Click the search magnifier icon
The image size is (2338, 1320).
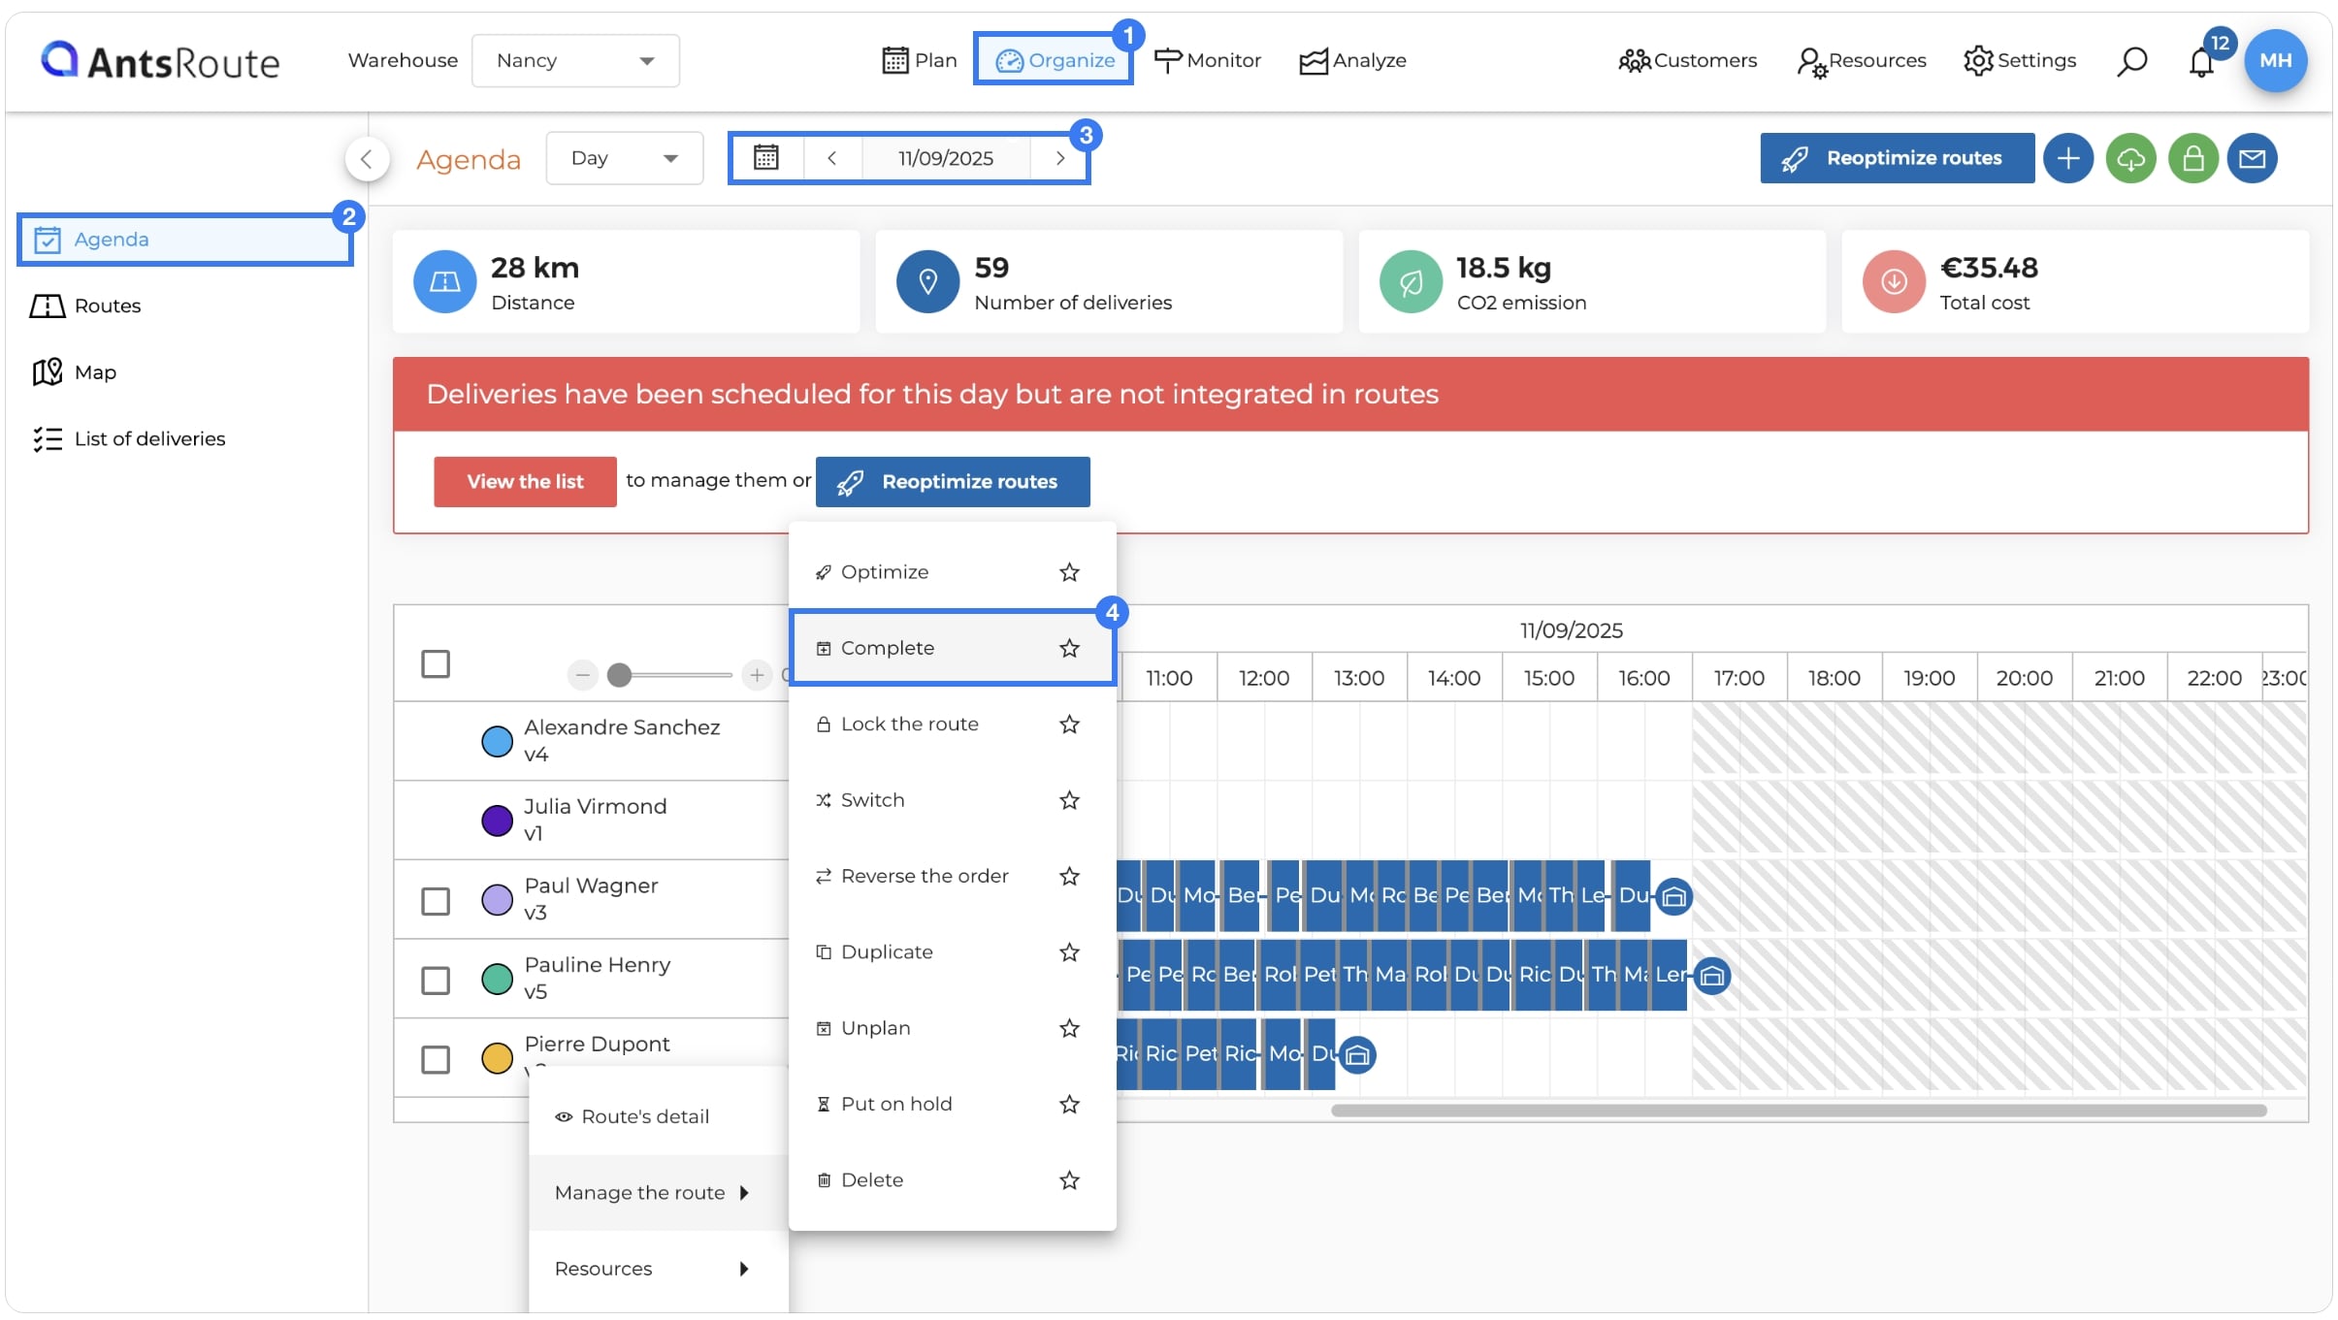click(2131, 61)
